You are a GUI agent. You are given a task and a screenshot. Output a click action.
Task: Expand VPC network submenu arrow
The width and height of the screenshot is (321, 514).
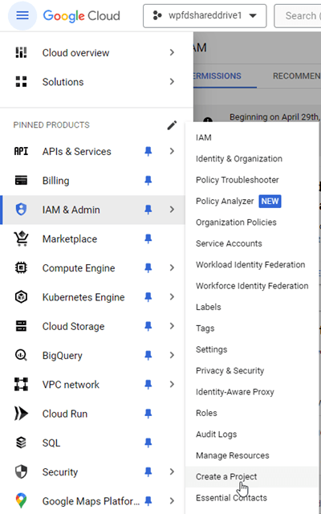point(172,385)
